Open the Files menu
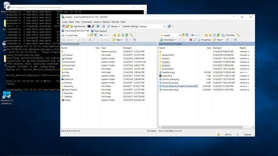The height and width of the screenshot is (156, 278). (x=77, y=22)
